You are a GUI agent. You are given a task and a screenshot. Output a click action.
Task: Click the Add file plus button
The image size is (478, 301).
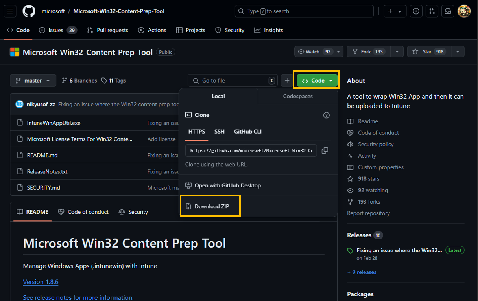tap(287, 81)
